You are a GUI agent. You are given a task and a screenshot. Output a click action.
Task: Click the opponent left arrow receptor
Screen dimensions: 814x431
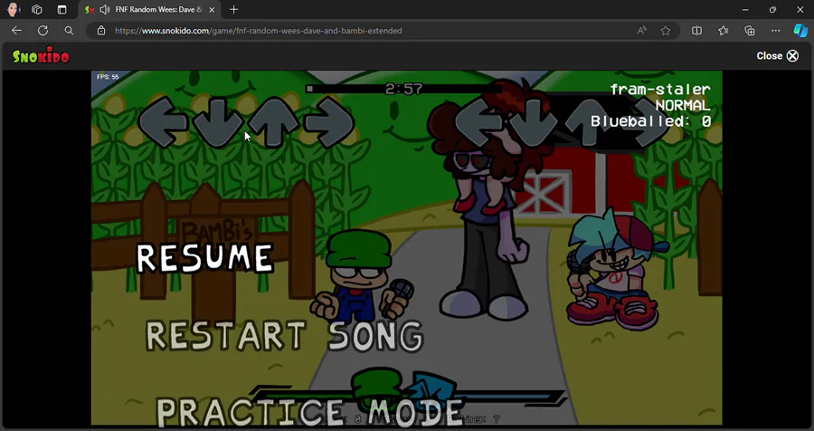(163, 121)
